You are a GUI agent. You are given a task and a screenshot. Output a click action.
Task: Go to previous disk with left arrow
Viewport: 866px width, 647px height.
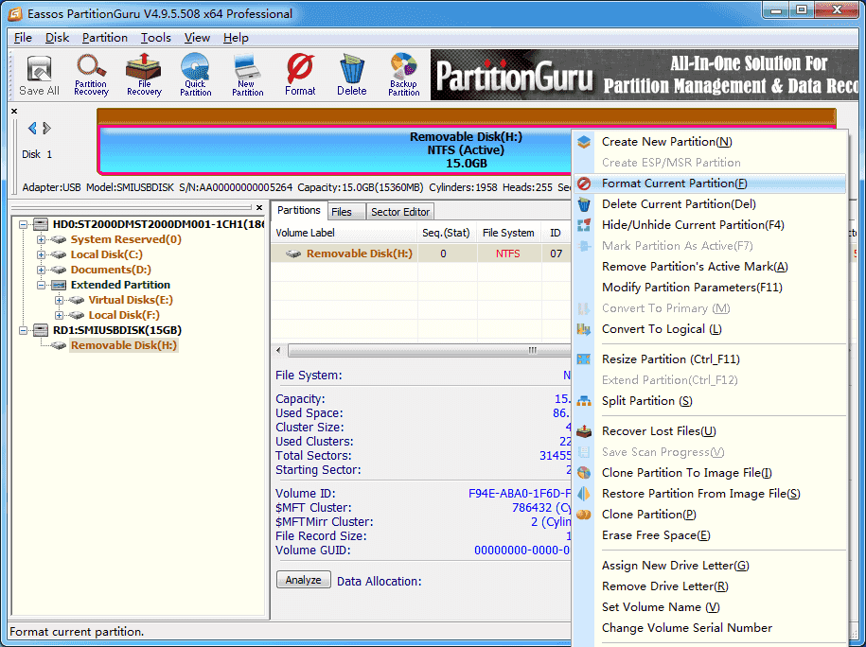pyautogui.click(x=32, y=128)
